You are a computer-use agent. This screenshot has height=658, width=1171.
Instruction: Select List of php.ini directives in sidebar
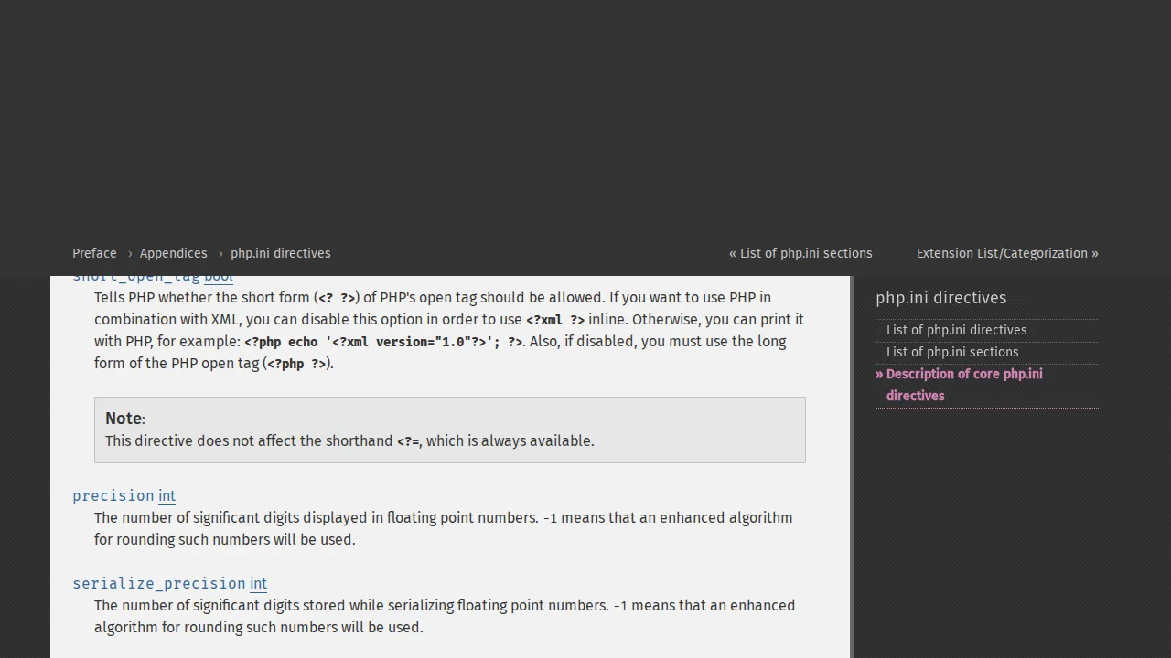[x=956, y=330]
